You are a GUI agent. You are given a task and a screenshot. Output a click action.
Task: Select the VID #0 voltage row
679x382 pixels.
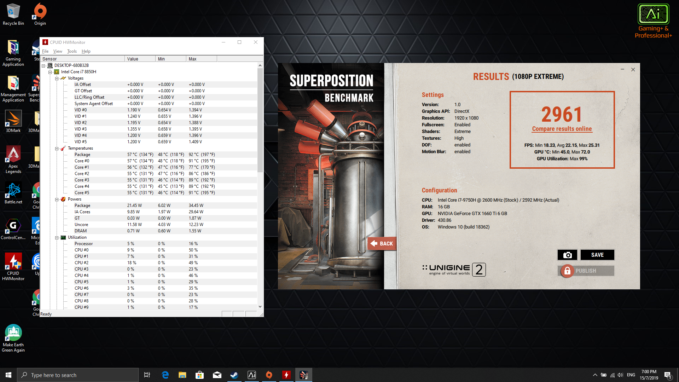click(149, 110)
